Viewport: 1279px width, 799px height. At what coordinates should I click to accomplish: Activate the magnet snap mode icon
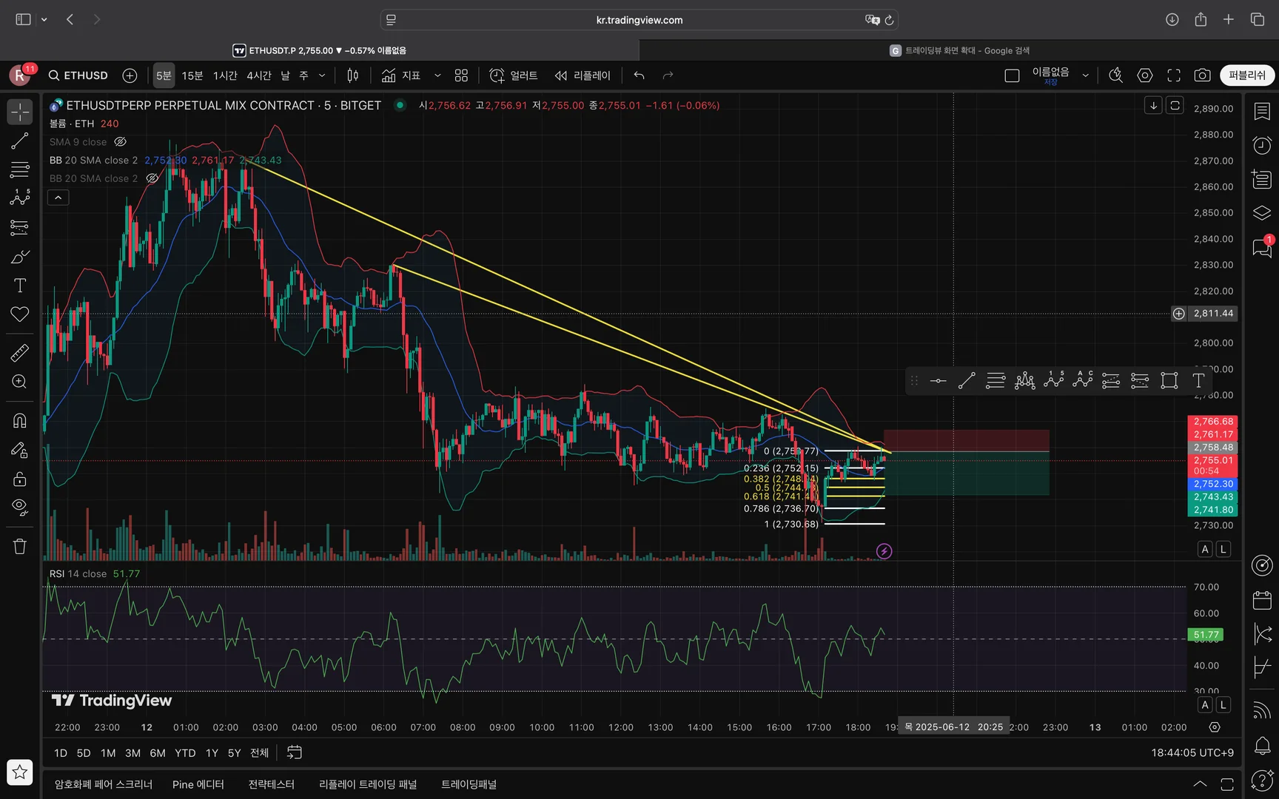(20, 420)
